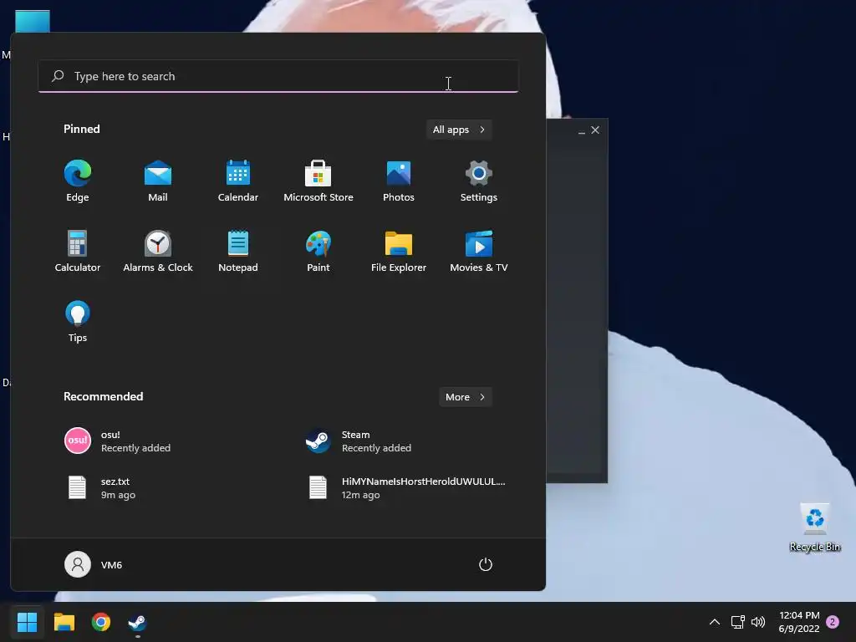Launch Movies & TV
856x642 pixels.
(479, 251)
